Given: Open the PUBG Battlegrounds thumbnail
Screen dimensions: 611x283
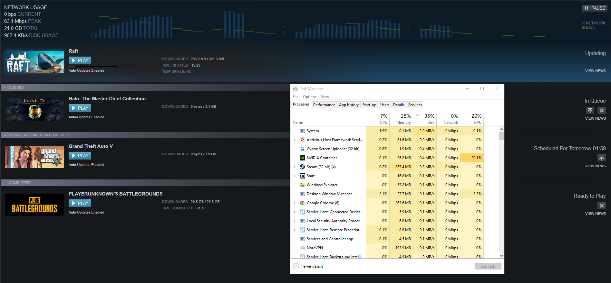Looking at the screenshot, I should click(x=34, y=205).
